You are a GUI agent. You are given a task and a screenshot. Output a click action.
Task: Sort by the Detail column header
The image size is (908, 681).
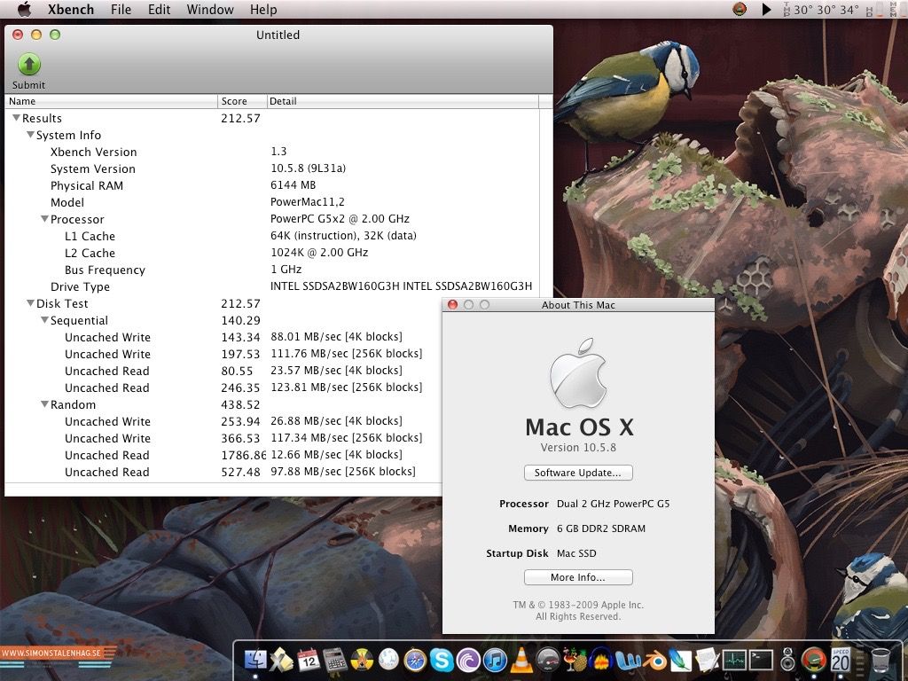click(x=403, y=101)
